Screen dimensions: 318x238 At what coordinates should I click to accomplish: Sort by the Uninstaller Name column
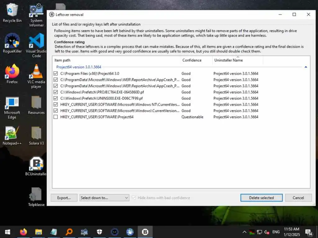(238, 60)
